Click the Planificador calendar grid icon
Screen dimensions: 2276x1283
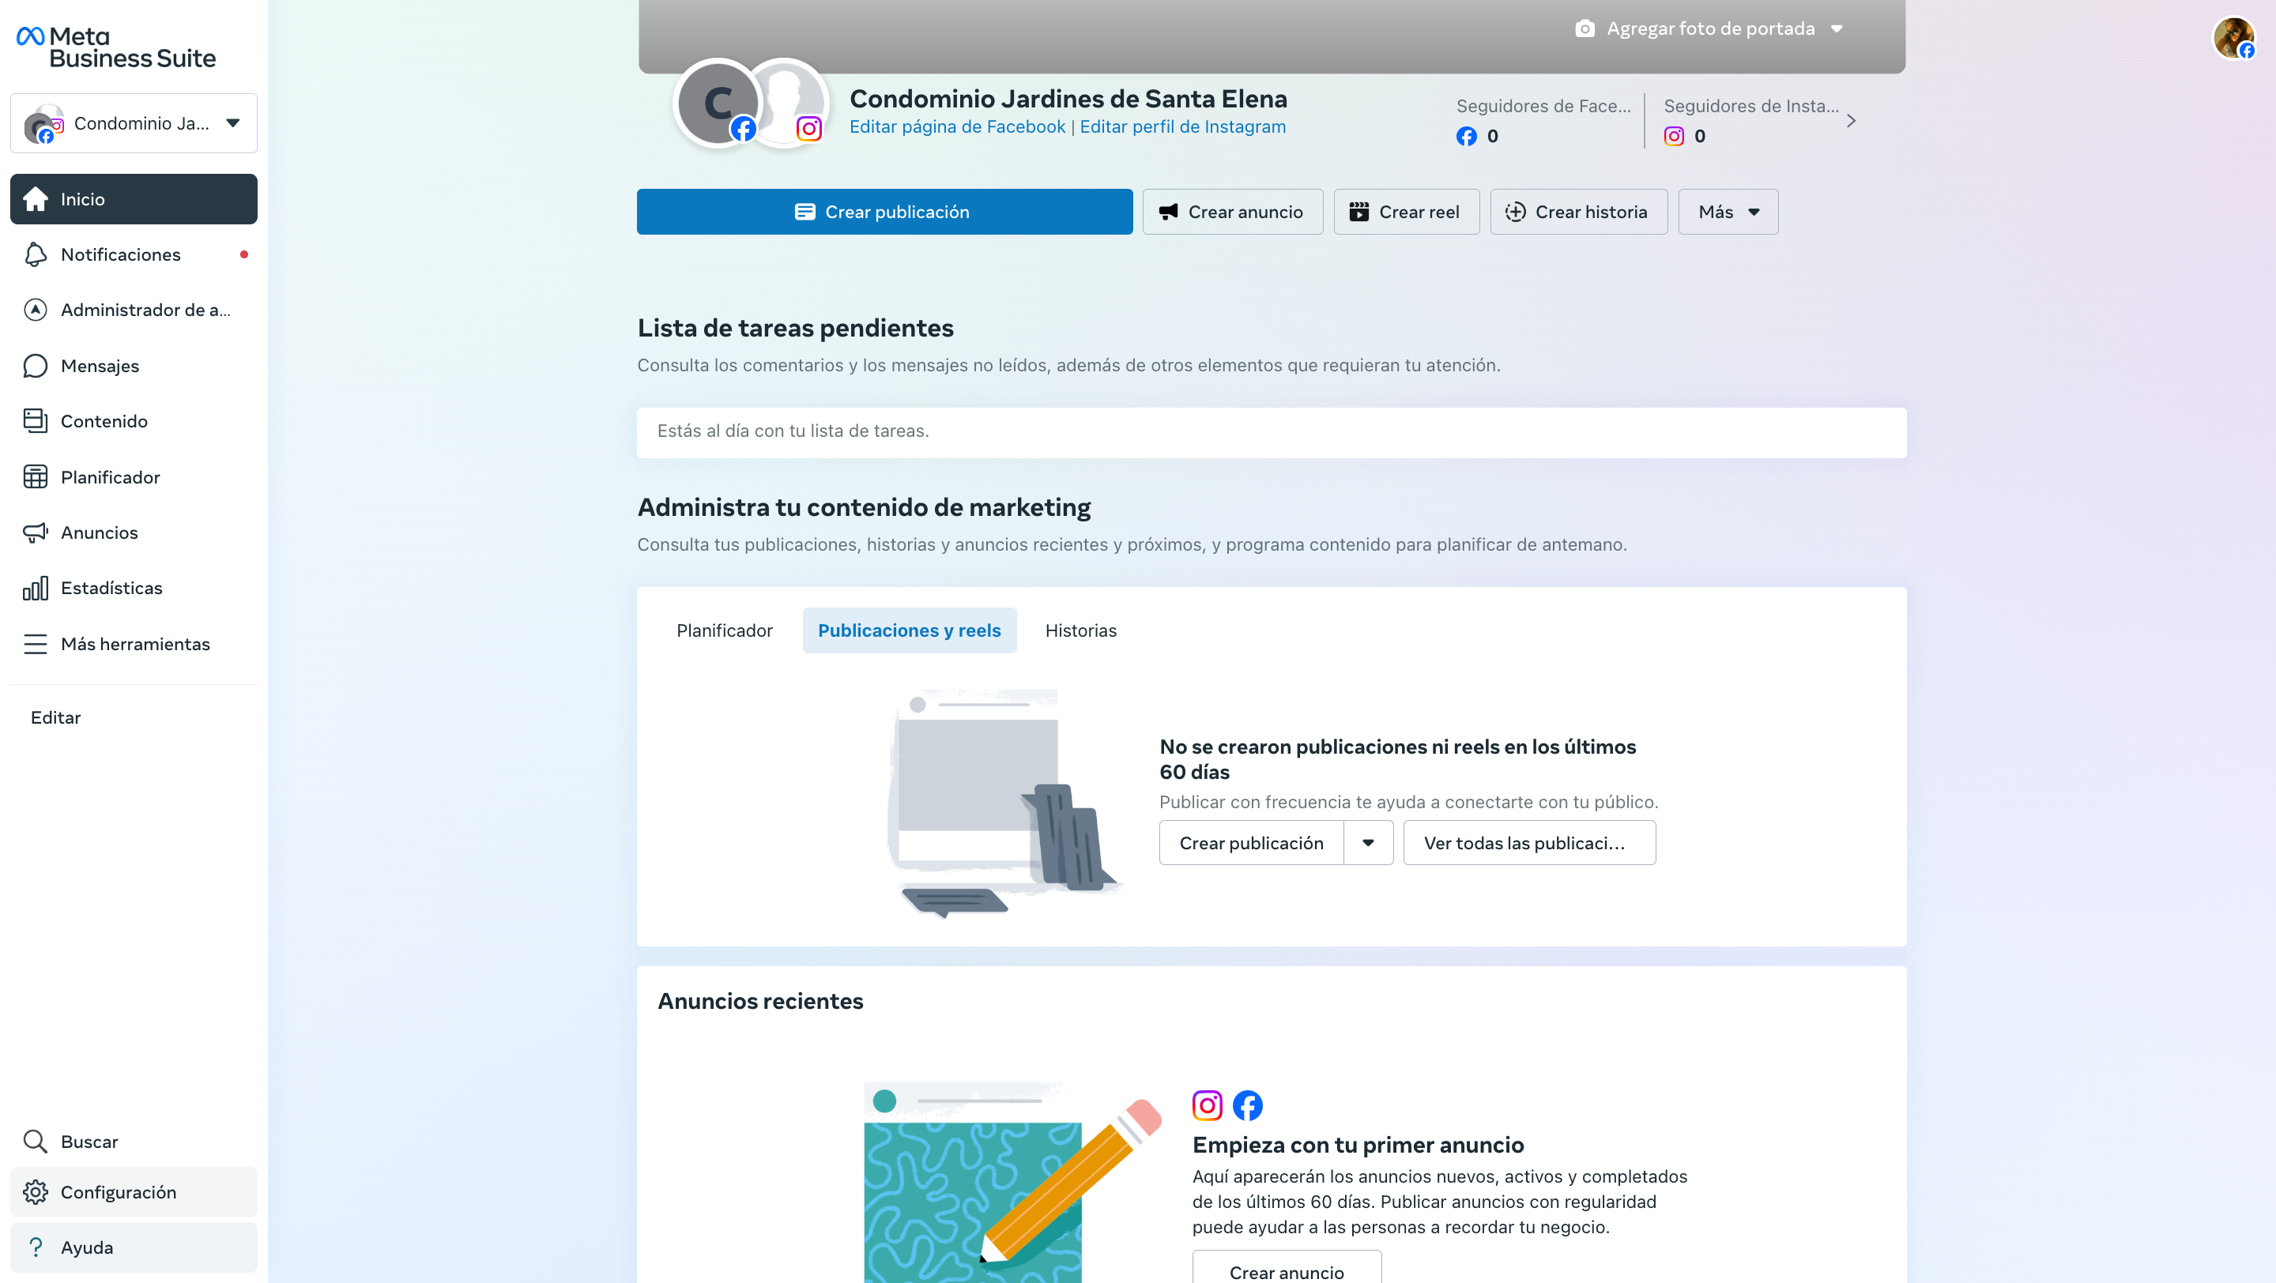(x=36, y=477)
